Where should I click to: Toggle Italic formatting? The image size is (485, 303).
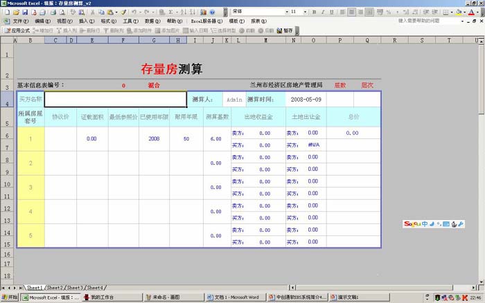[324, 12]
